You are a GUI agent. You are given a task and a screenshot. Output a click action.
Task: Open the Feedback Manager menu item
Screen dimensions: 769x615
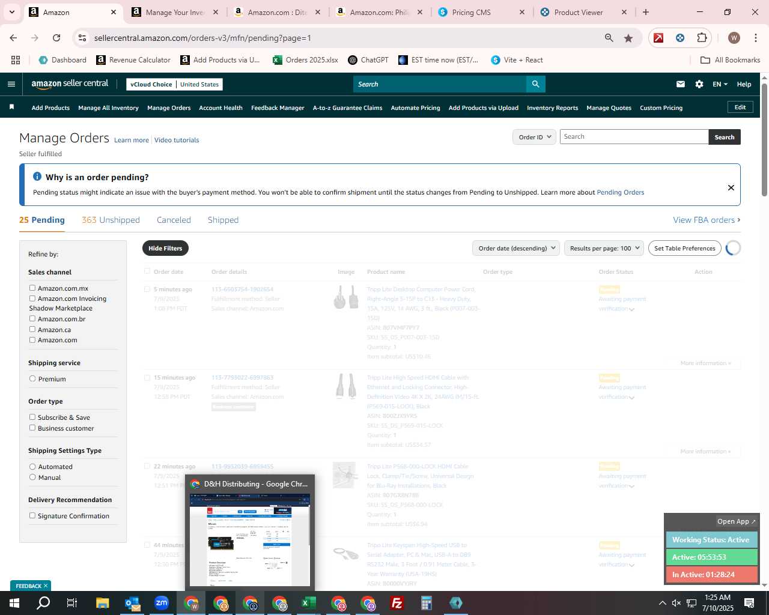(x=278, y=108)
